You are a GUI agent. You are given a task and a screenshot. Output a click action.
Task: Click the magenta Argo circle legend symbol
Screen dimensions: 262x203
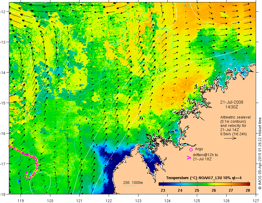tap(191, 150)
